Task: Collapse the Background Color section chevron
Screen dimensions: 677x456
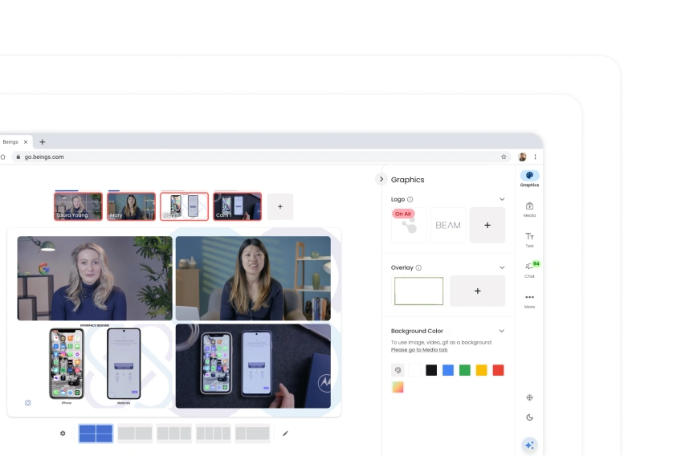Action: point(502,331)
